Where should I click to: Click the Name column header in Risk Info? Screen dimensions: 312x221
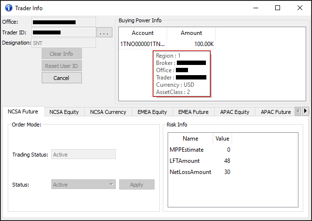point(190,139)
